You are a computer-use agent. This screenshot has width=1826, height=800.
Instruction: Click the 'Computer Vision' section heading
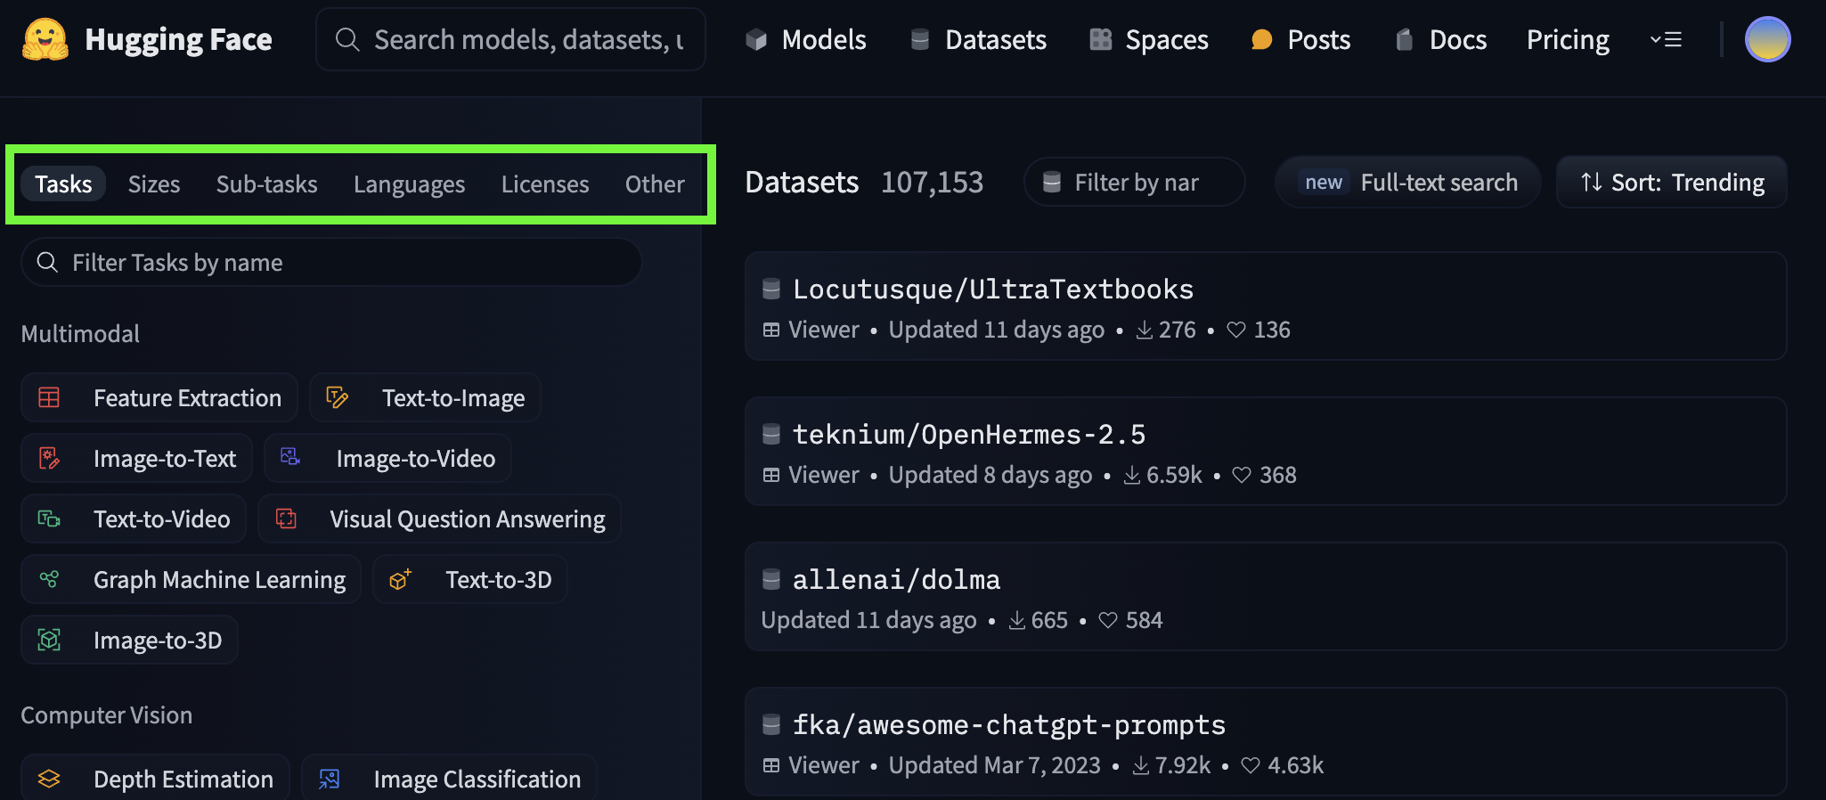(x=106, y=714)
